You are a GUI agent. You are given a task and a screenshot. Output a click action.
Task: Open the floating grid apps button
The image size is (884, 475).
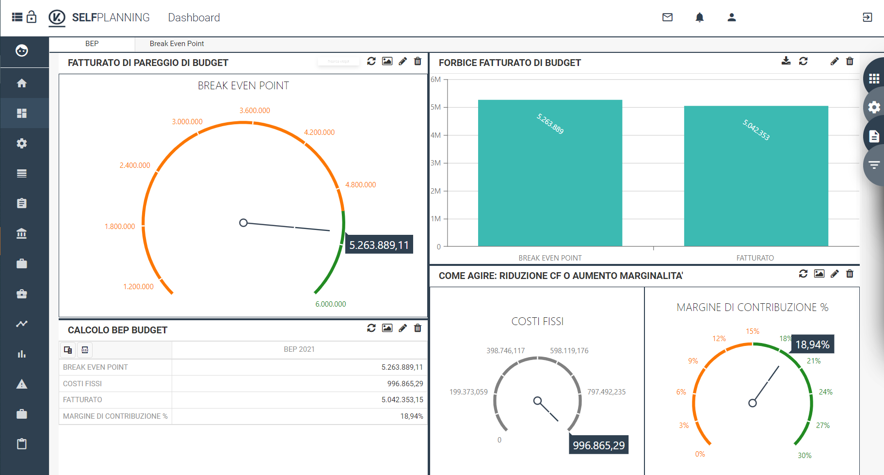(874, 79)
